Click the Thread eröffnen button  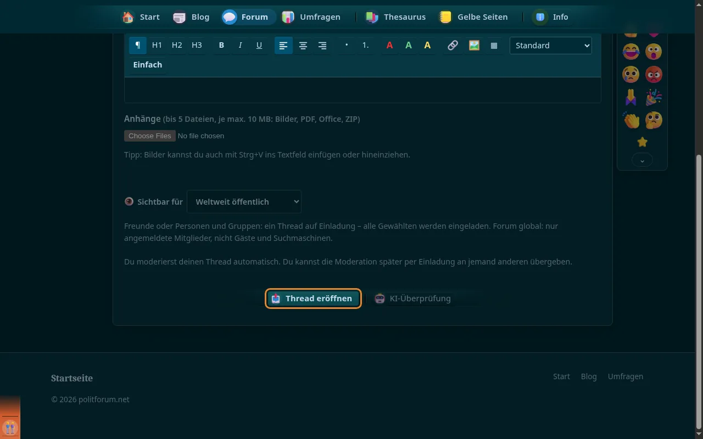(x=313, y=299)
